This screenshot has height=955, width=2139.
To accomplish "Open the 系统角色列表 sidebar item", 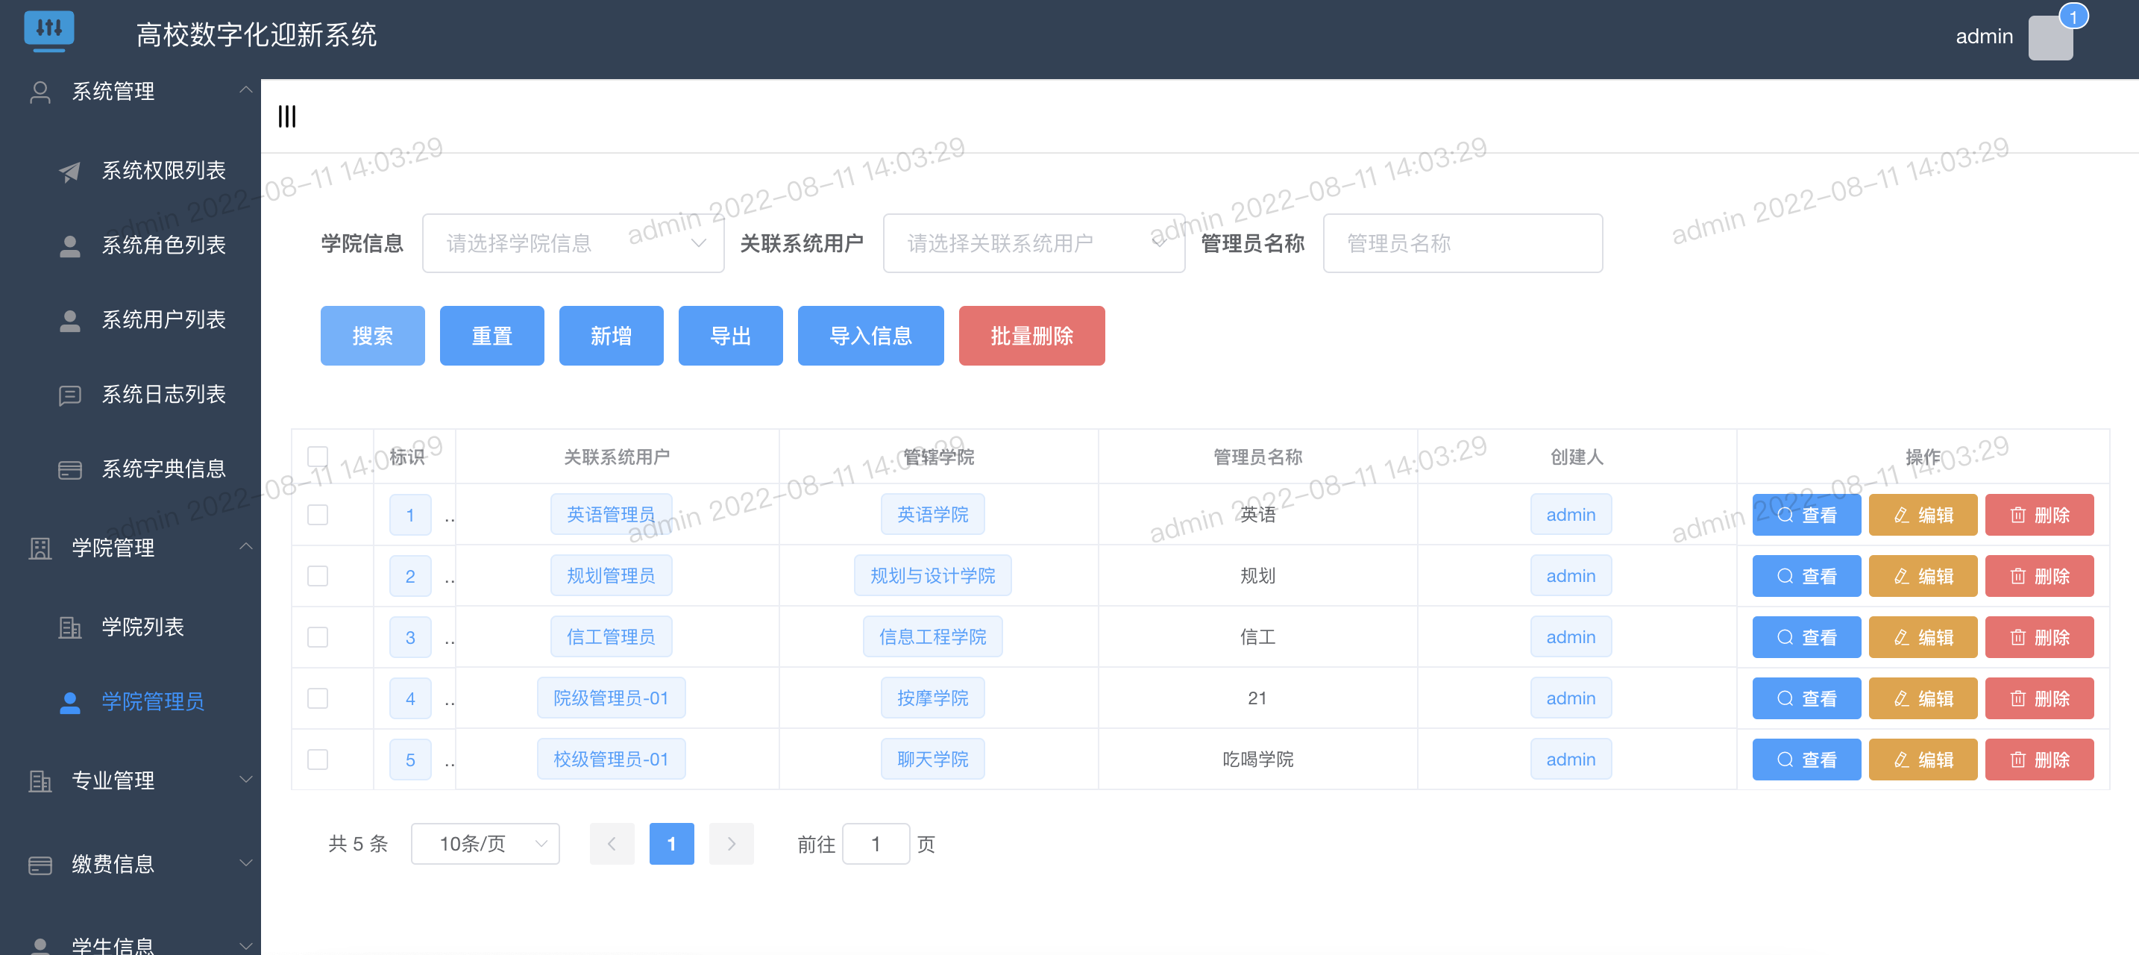I will tap(163, 245).
